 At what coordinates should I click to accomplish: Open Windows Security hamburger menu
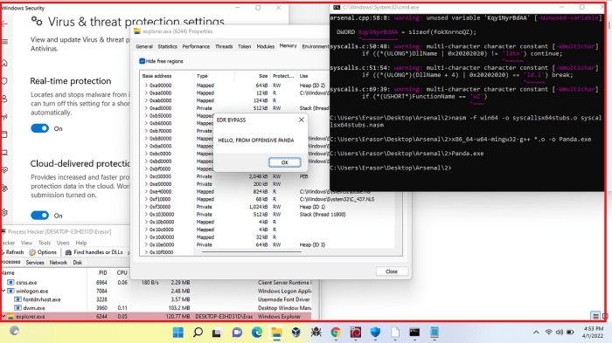[x=4, y=42]
